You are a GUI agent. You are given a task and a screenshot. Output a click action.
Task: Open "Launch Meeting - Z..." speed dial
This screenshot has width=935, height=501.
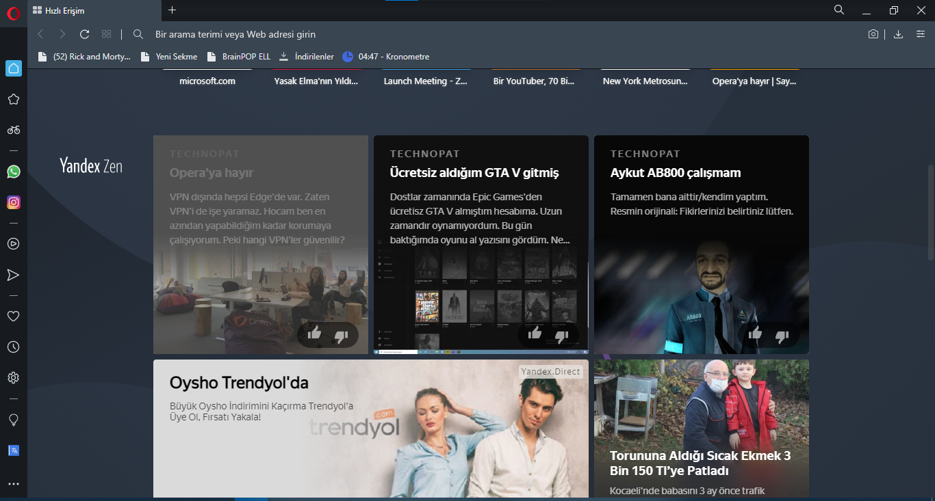pos(426,81)
